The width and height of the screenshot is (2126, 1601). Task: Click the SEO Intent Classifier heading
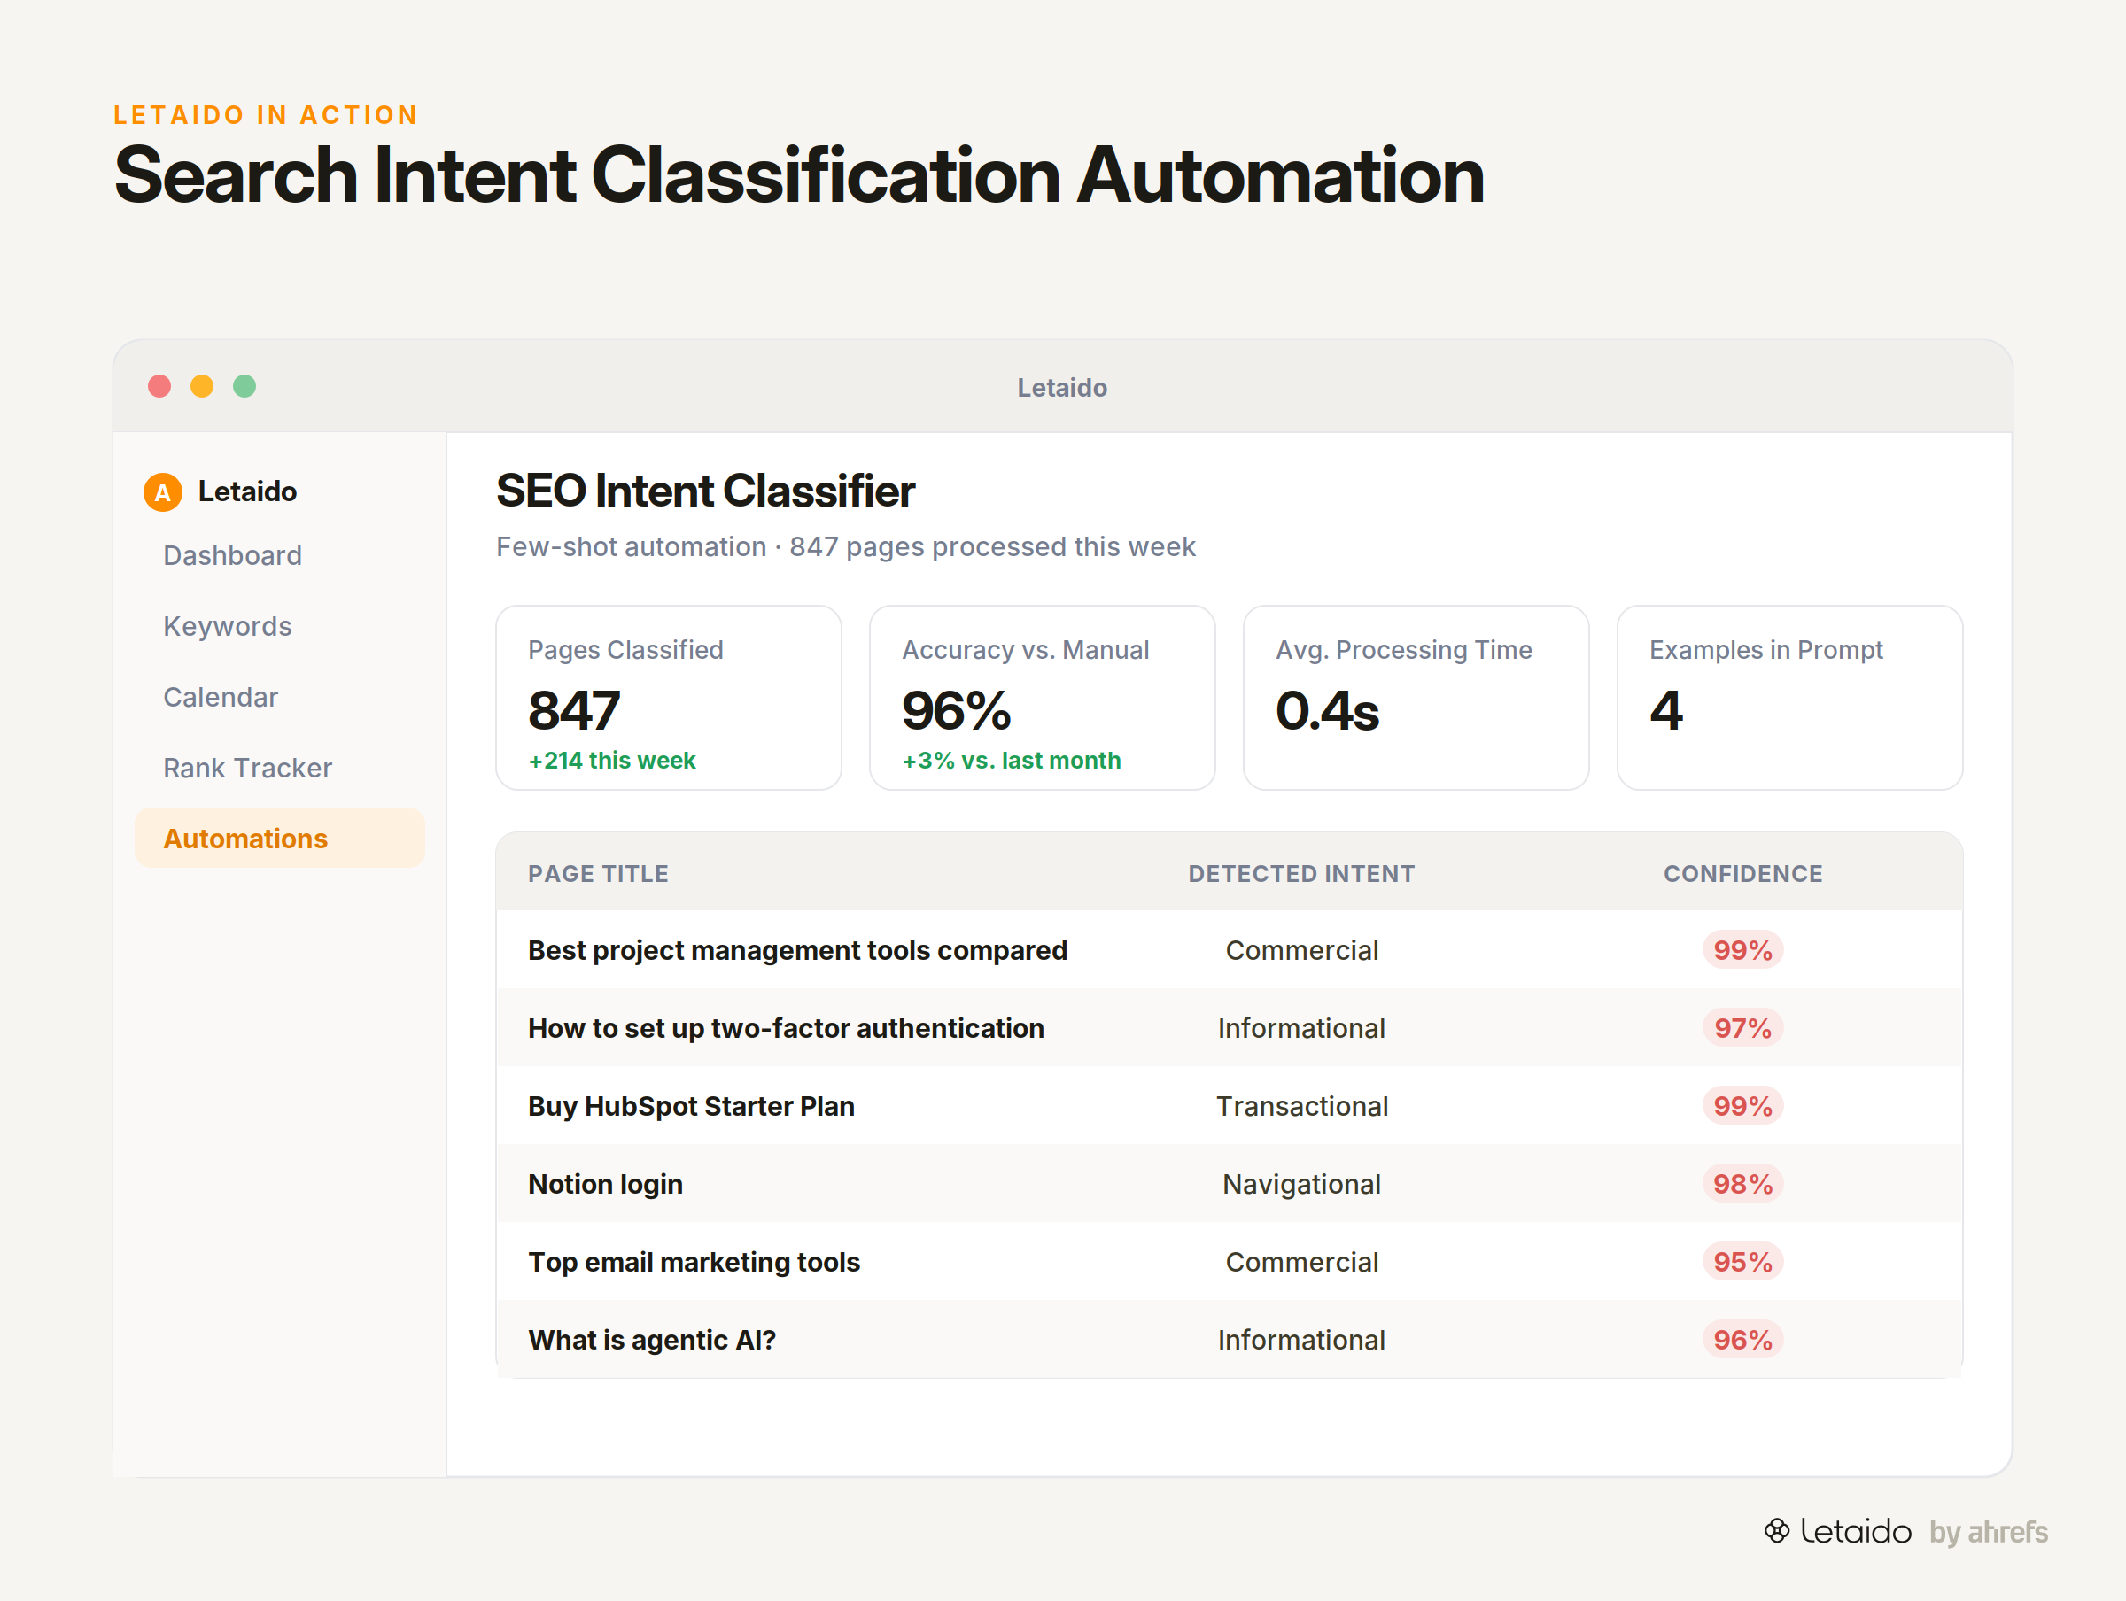click(705, 491)
